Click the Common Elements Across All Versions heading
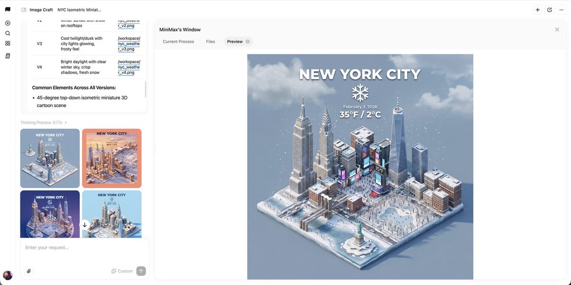Image resolution: width=571 pixels, height=285 pixels. [74, 88]
